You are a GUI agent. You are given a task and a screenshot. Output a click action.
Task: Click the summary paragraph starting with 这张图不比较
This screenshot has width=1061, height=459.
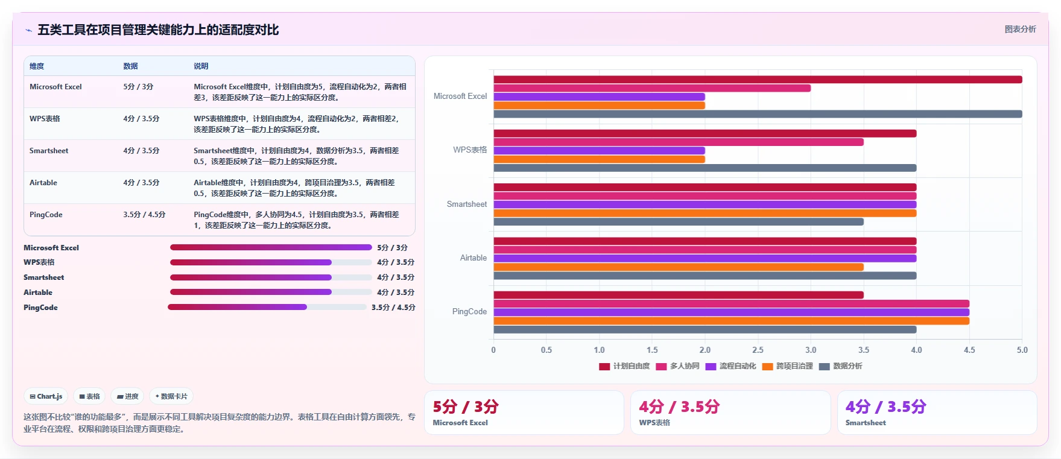220,423
